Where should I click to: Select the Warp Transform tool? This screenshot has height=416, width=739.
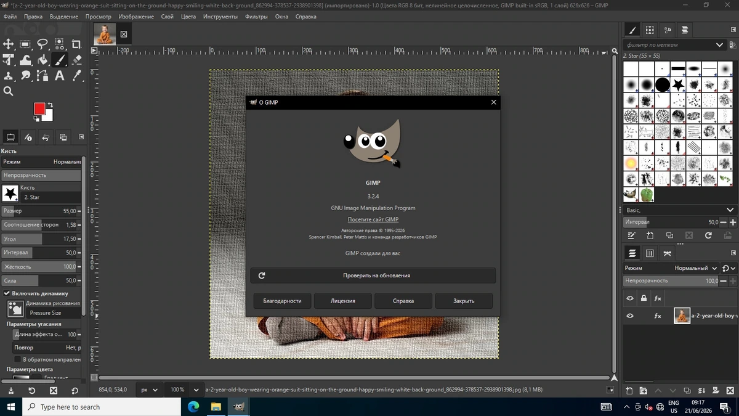coord(25,60)
